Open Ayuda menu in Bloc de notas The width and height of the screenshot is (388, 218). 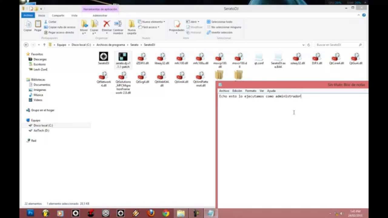pos(271,91)
